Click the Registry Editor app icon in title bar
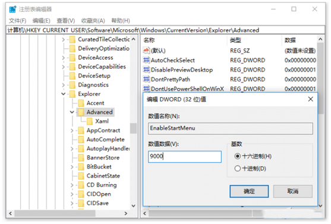331x224 pixels. coord(12,9)
